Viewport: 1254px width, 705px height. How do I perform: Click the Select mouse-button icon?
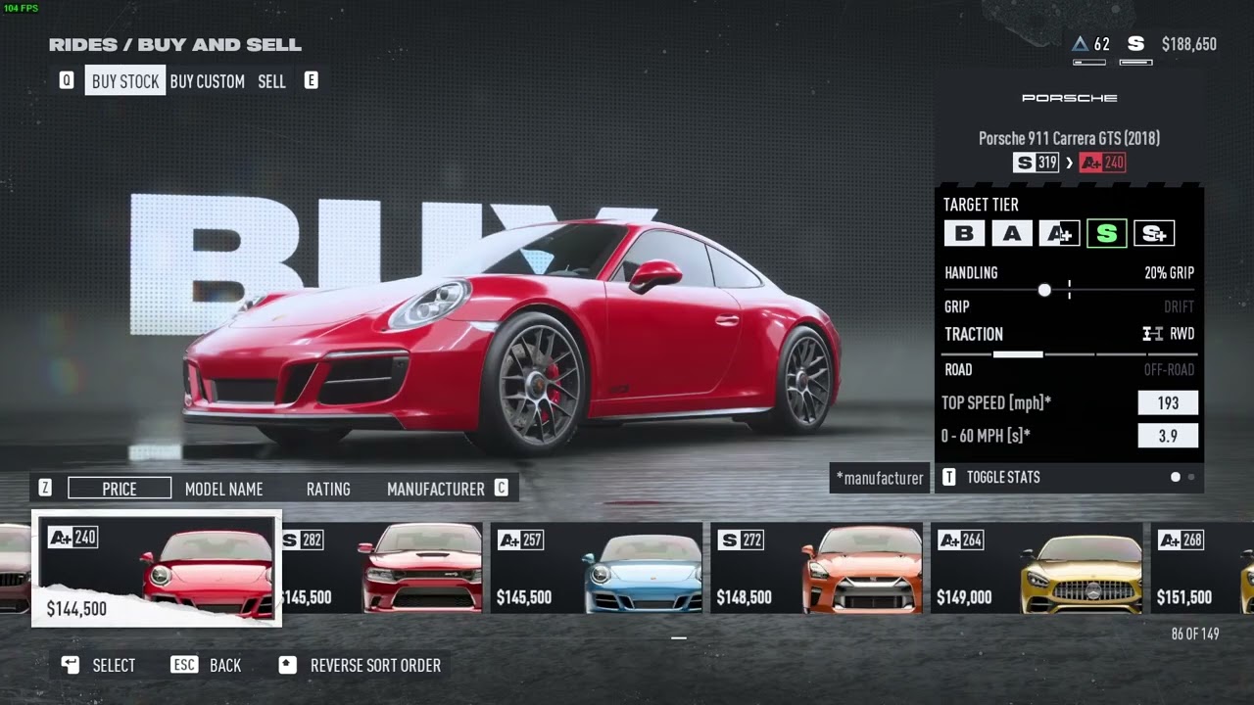[70, 665]
